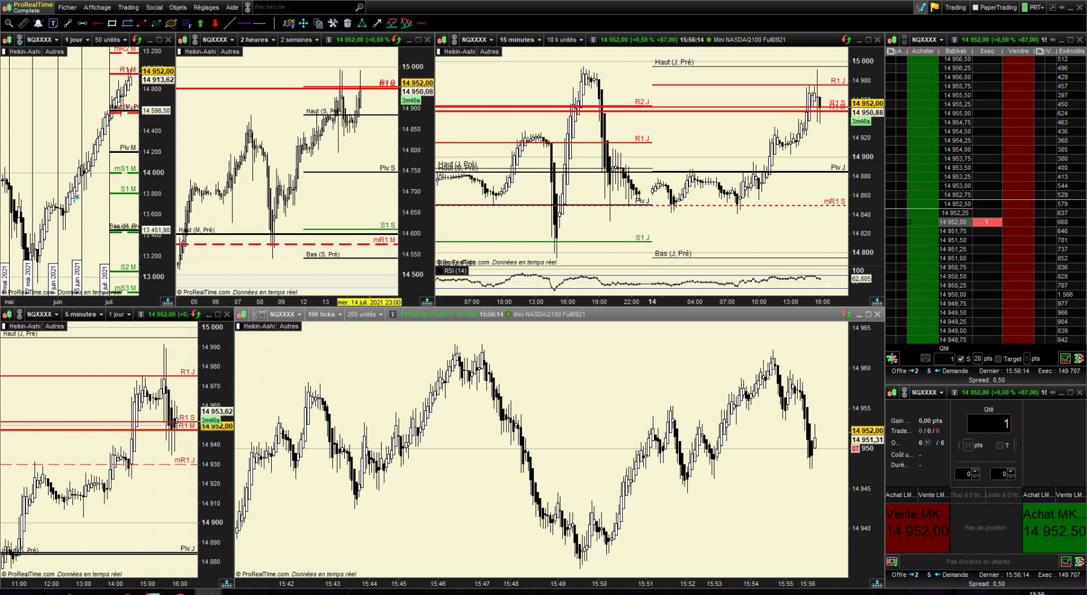Open the 15 minutes timeframe dropdown
Screen dimensions: 1087x595
pyautogui.click(x=520, y=40)
